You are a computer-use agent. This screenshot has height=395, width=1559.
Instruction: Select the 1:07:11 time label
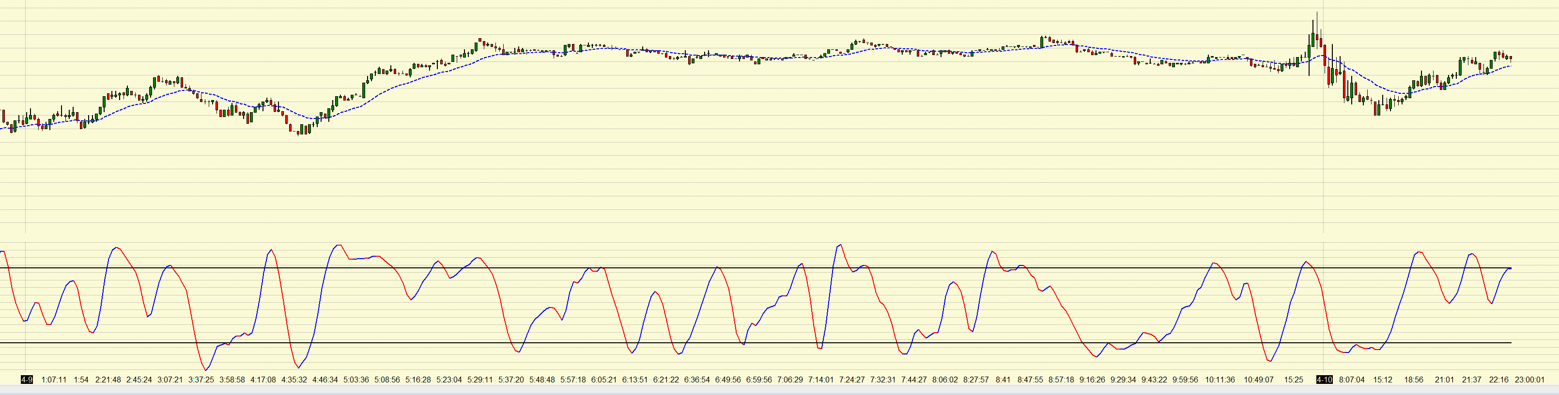coord(54,380)
